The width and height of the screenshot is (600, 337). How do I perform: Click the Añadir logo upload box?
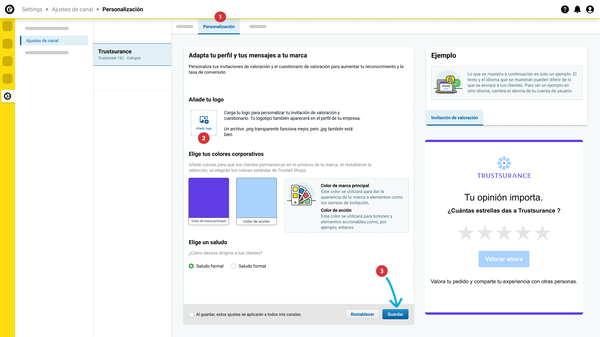point(204,123)
